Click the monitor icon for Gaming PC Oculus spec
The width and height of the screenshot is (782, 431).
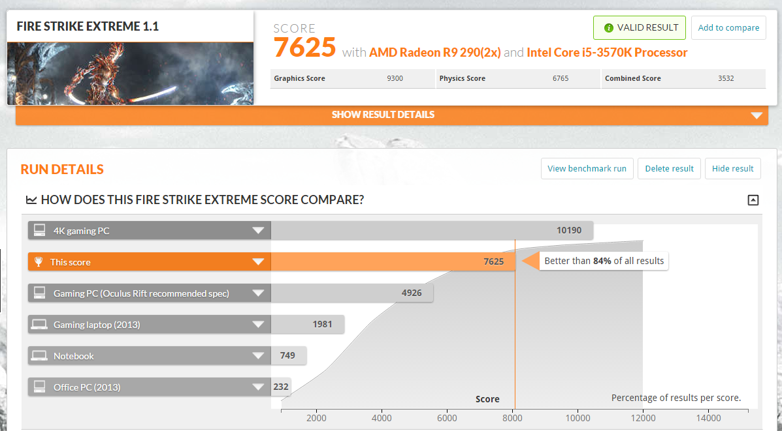coord(38,292)
